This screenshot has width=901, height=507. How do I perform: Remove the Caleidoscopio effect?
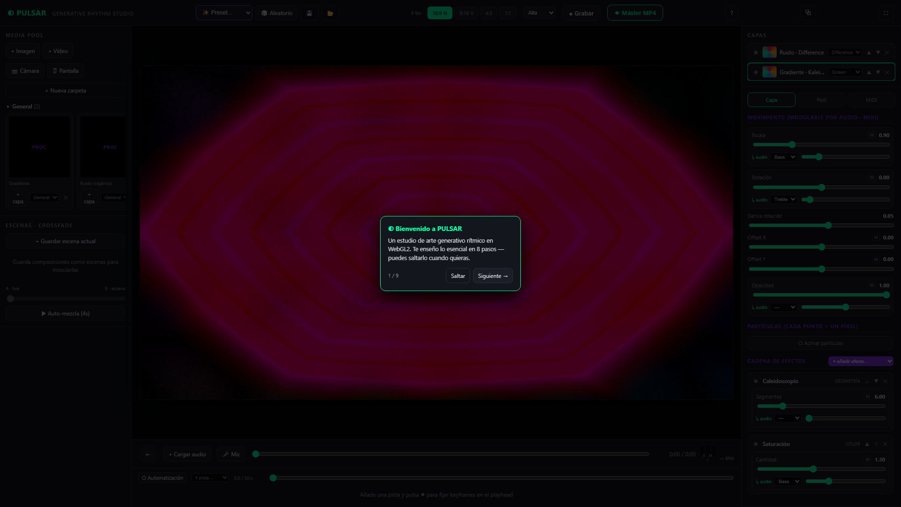(885, 381)
